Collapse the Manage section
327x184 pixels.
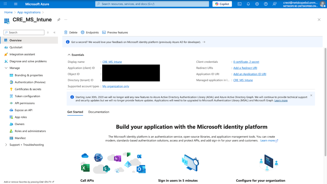click(x=6, y=68)
